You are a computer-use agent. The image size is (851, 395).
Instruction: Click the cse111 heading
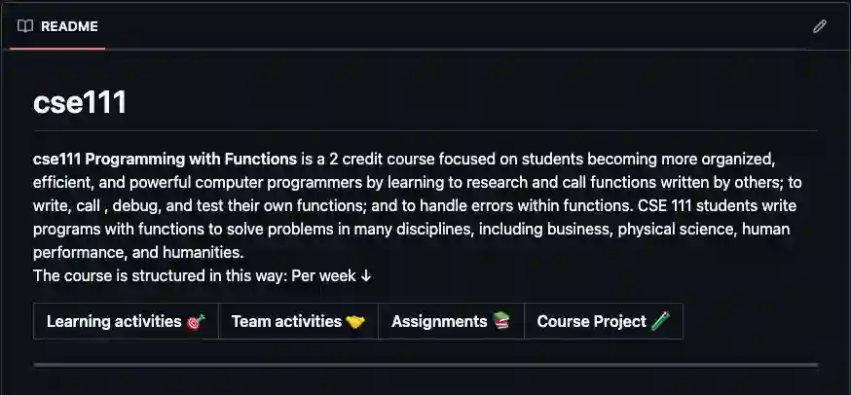[x=80, y=101]
